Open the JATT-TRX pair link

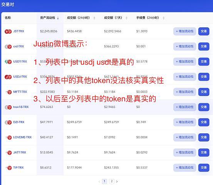click(20, 152)
